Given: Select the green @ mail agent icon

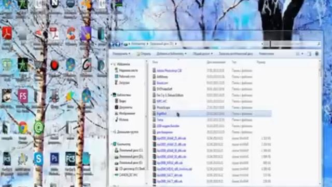Looking at the screenshot, I should 39,128.
